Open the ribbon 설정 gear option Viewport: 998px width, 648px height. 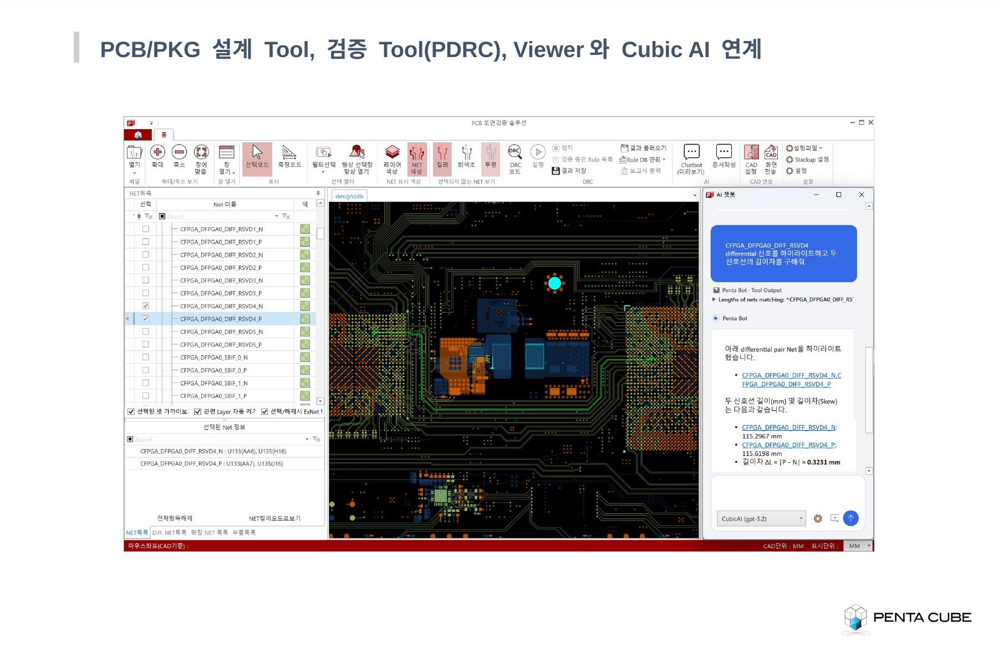797,171
